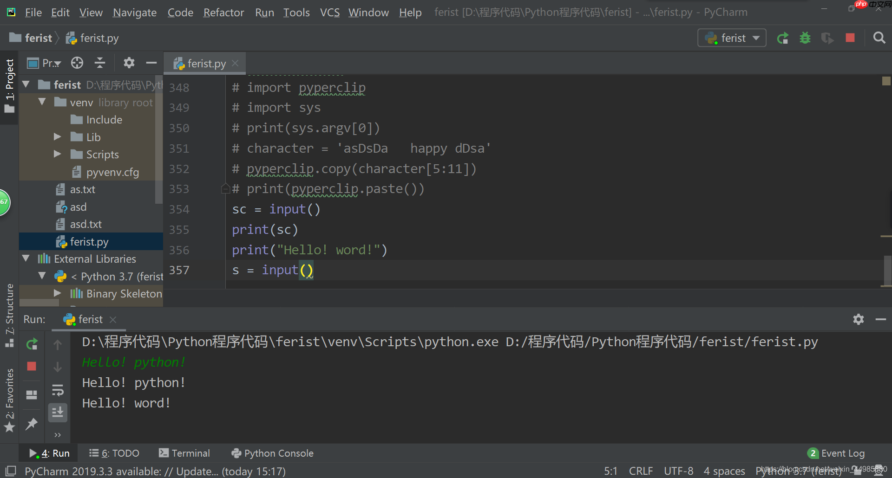Enable soft-wrap in the run console
Screen dimensions: 892x478
tap(58, 390)
